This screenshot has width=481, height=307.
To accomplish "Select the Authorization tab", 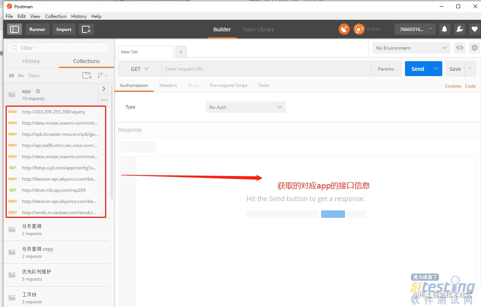I will coord(134,85).
